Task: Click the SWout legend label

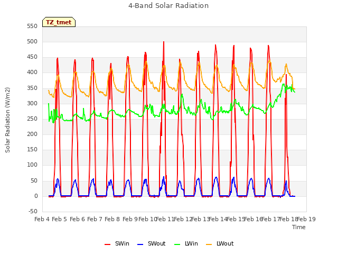Action: [156, 243]
